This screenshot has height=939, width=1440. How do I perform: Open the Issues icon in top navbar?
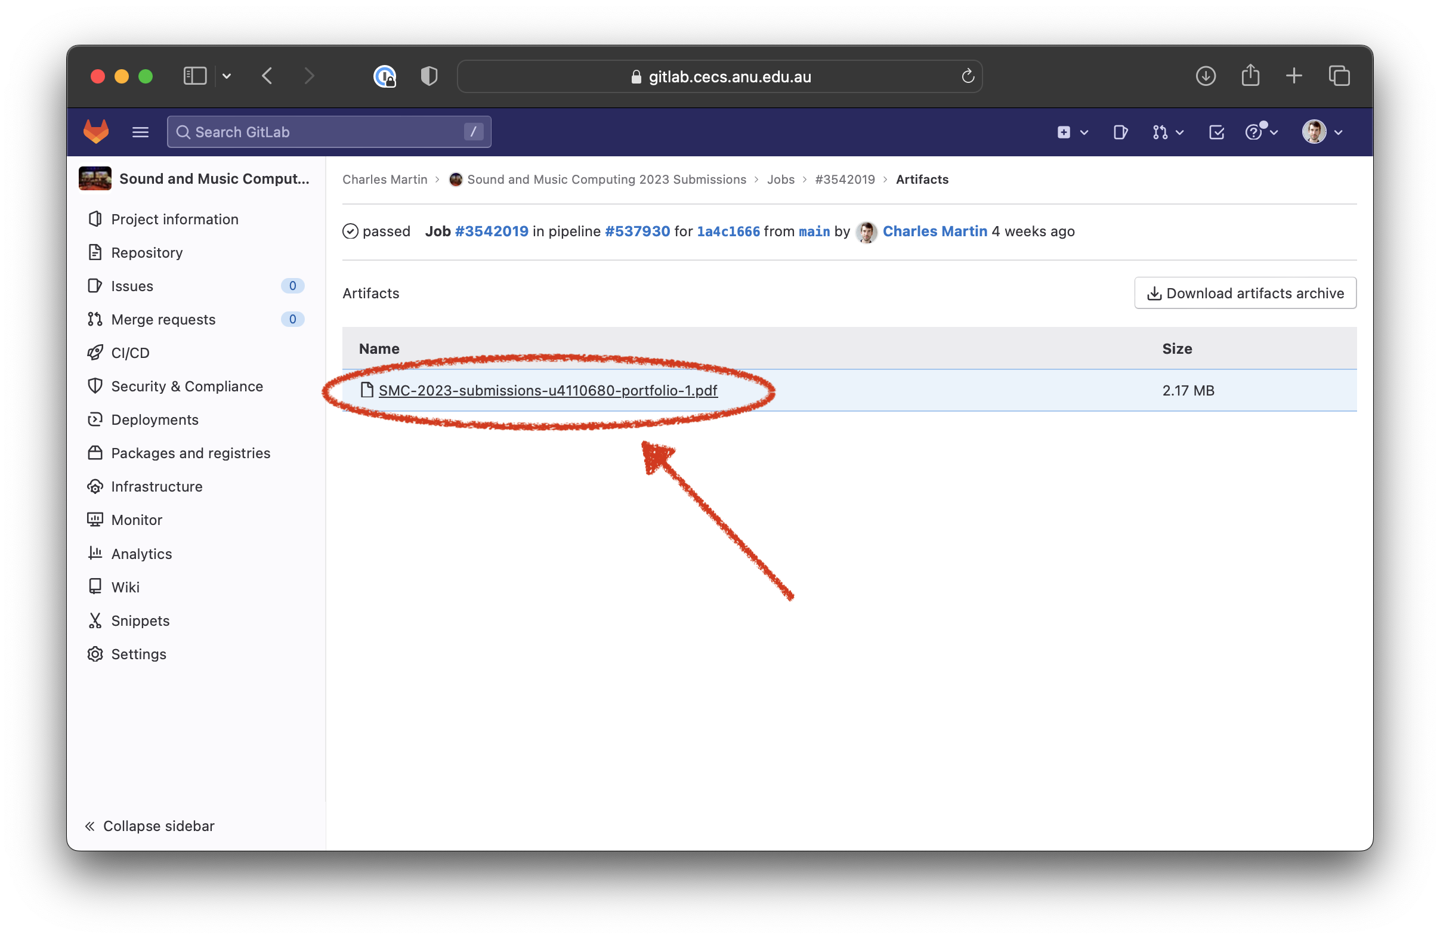click(1120, 132)
